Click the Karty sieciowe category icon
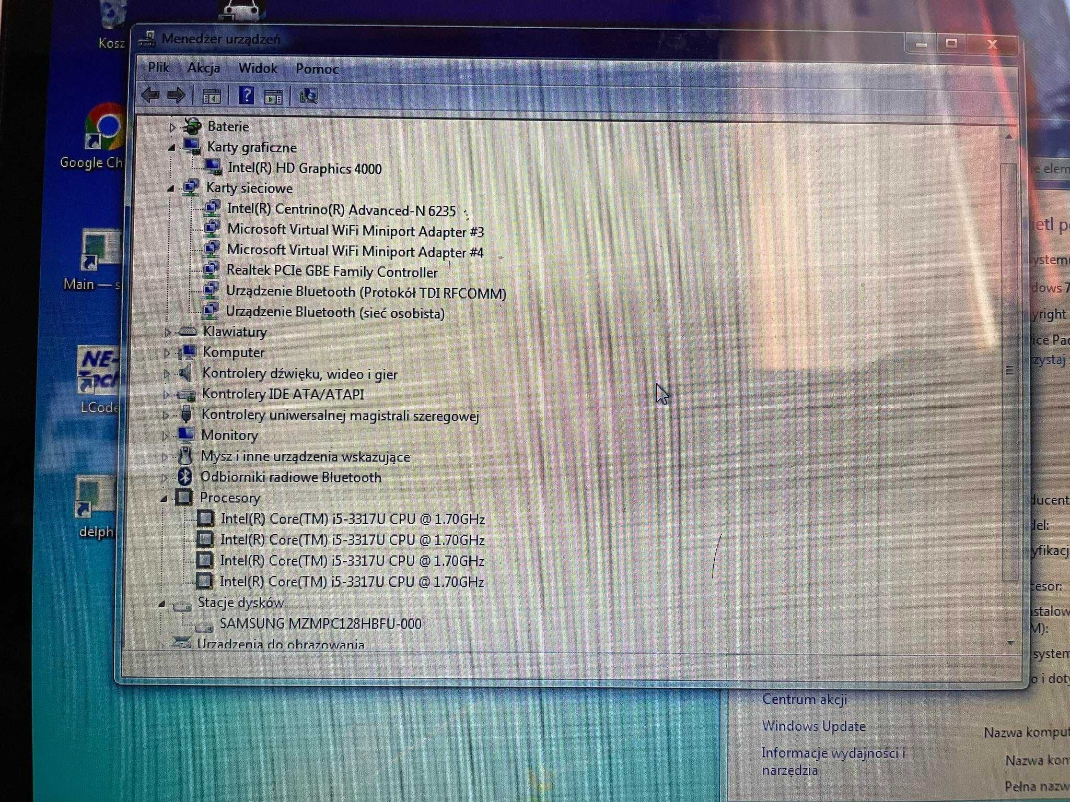Viewport: 1070px width, 802px height. point(191,187)
